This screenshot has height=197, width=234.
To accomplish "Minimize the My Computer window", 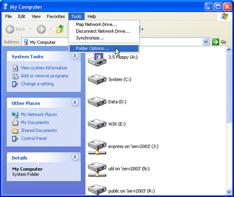I will pyautogui.click(x=209, y=7).
